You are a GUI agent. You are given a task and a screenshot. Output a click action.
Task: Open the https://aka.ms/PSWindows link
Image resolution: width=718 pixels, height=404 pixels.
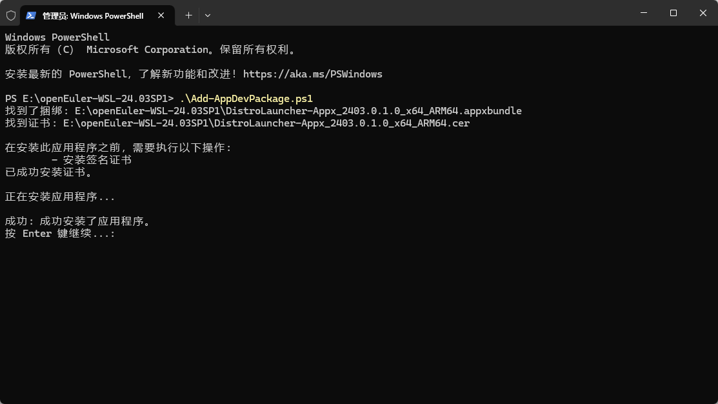coord(313,74)
